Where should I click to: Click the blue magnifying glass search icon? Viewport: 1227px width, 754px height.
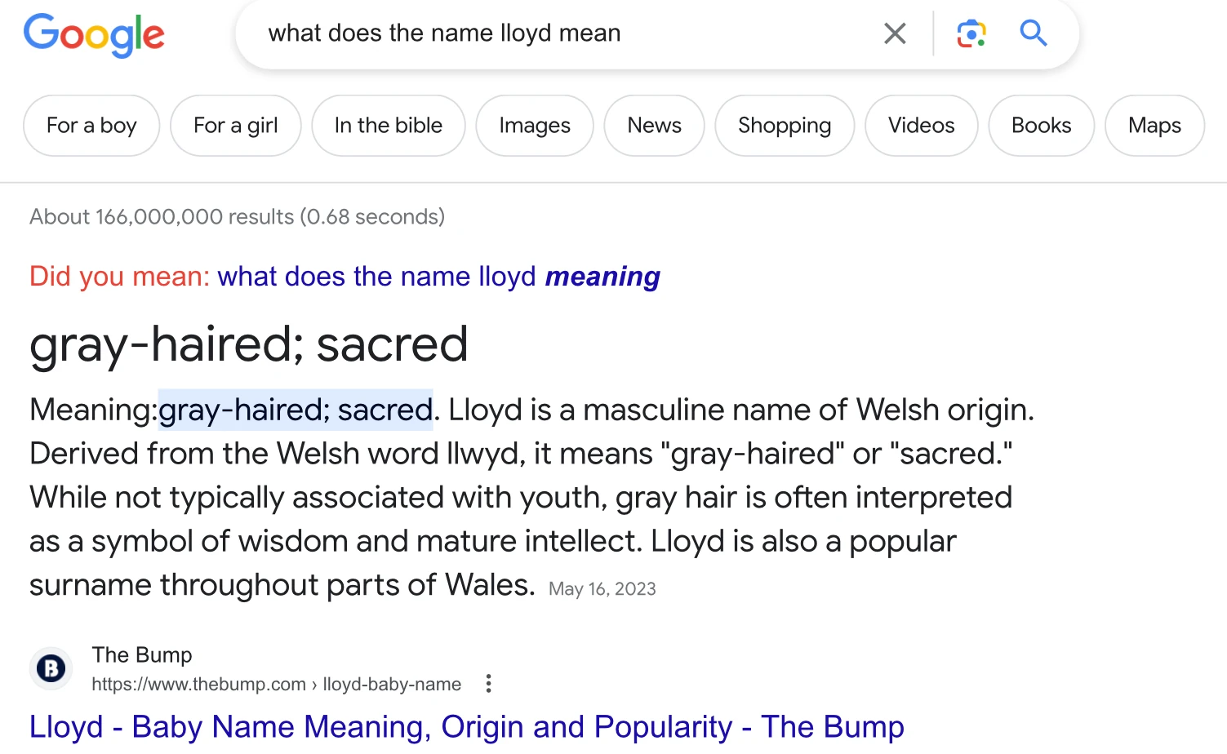pyautogui.click(x=1033, y=33)
